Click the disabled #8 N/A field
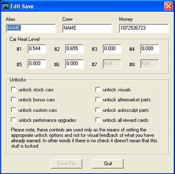 pyautogui.click(x=150, y=64)
